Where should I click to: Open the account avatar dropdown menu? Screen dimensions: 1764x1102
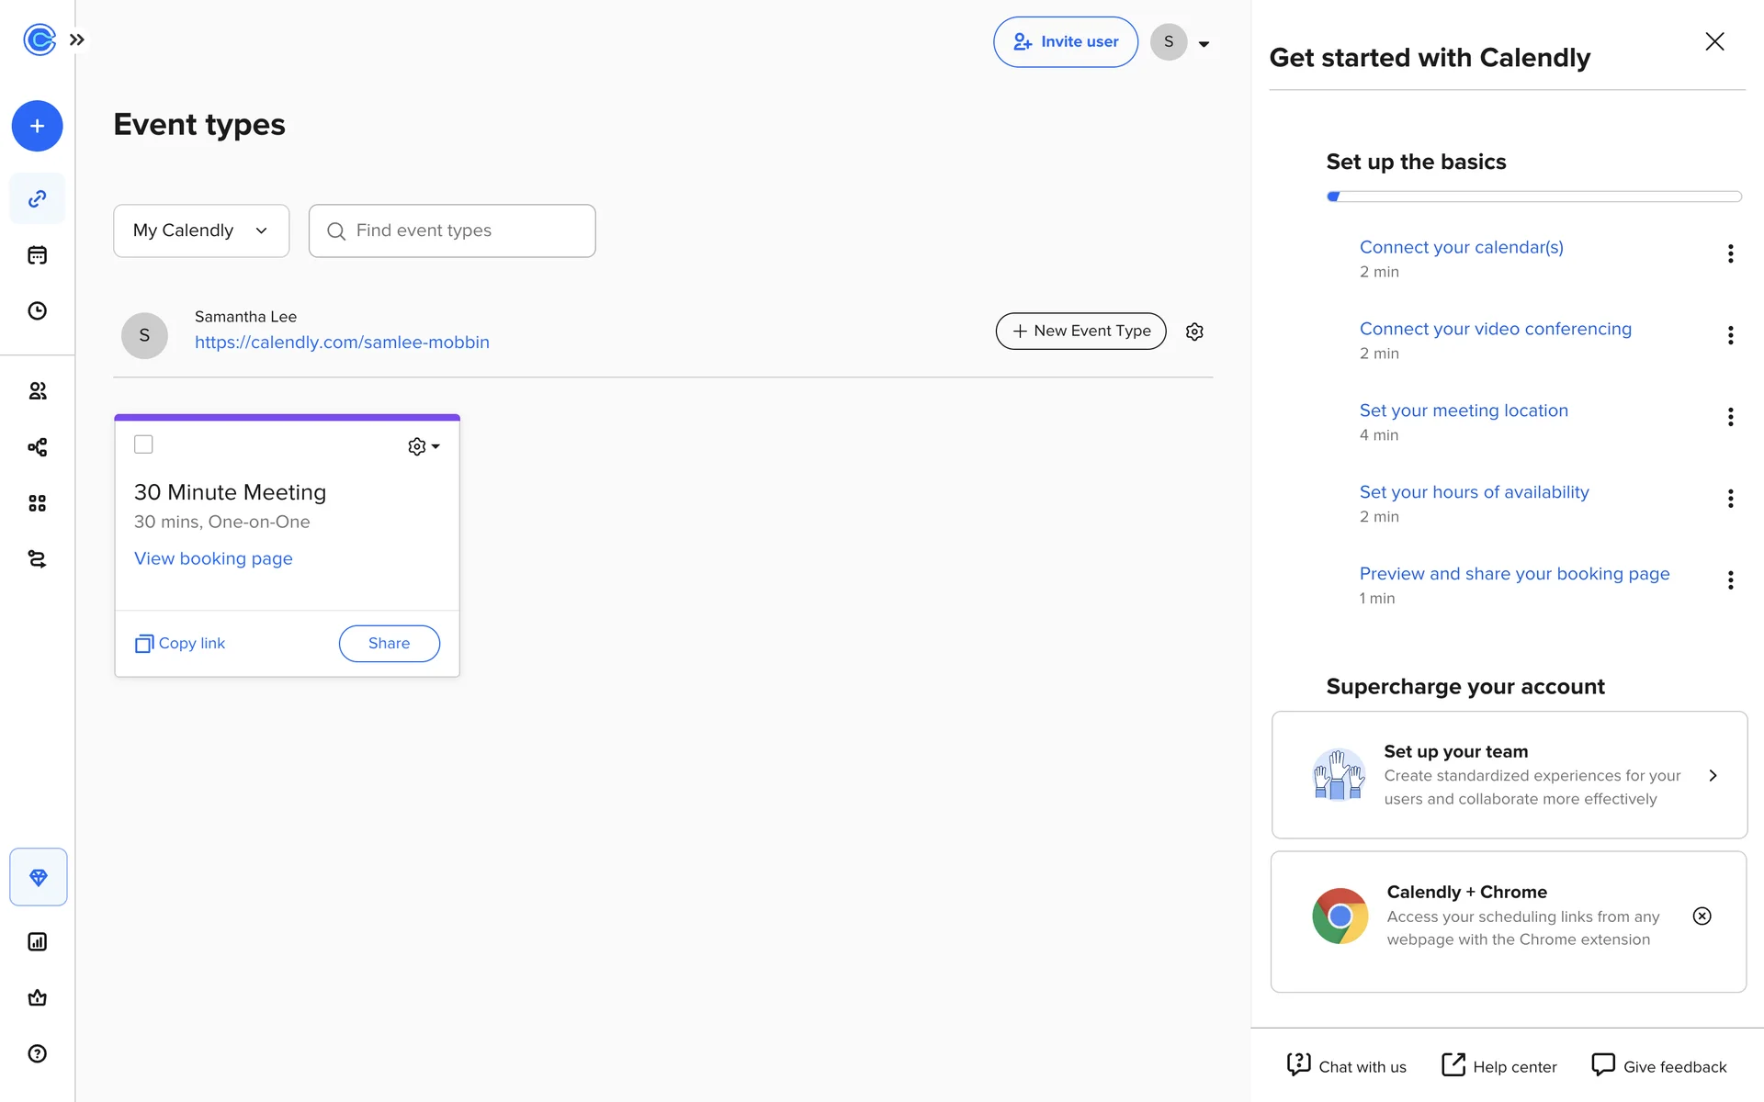click(1181, 42)
